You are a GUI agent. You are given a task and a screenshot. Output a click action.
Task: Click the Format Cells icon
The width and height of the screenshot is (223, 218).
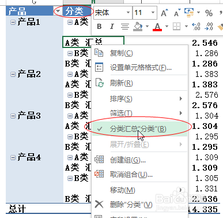pyautogui.click(x=99, y=67)
